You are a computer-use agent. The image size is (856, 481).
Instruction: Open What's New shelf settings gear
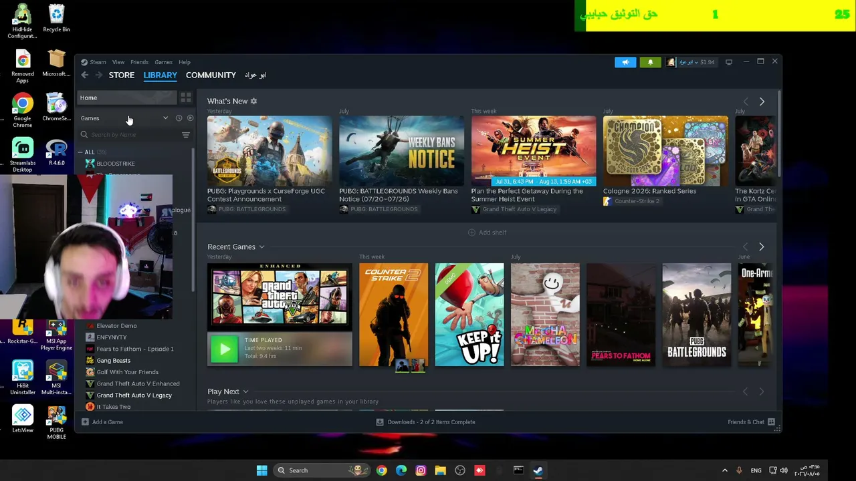[x=253, y=101]
